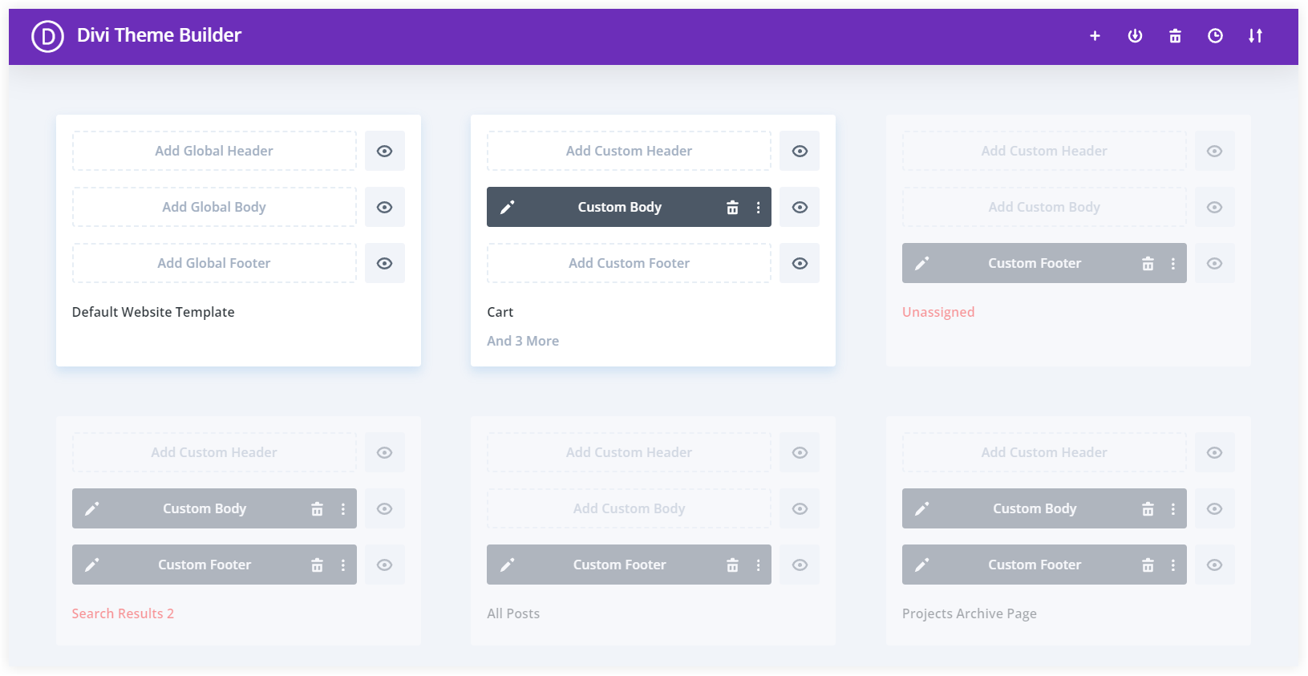Toggle Global Header visibility eye
This screenshot has width=1308, height=676.
[x=385, y=151]
